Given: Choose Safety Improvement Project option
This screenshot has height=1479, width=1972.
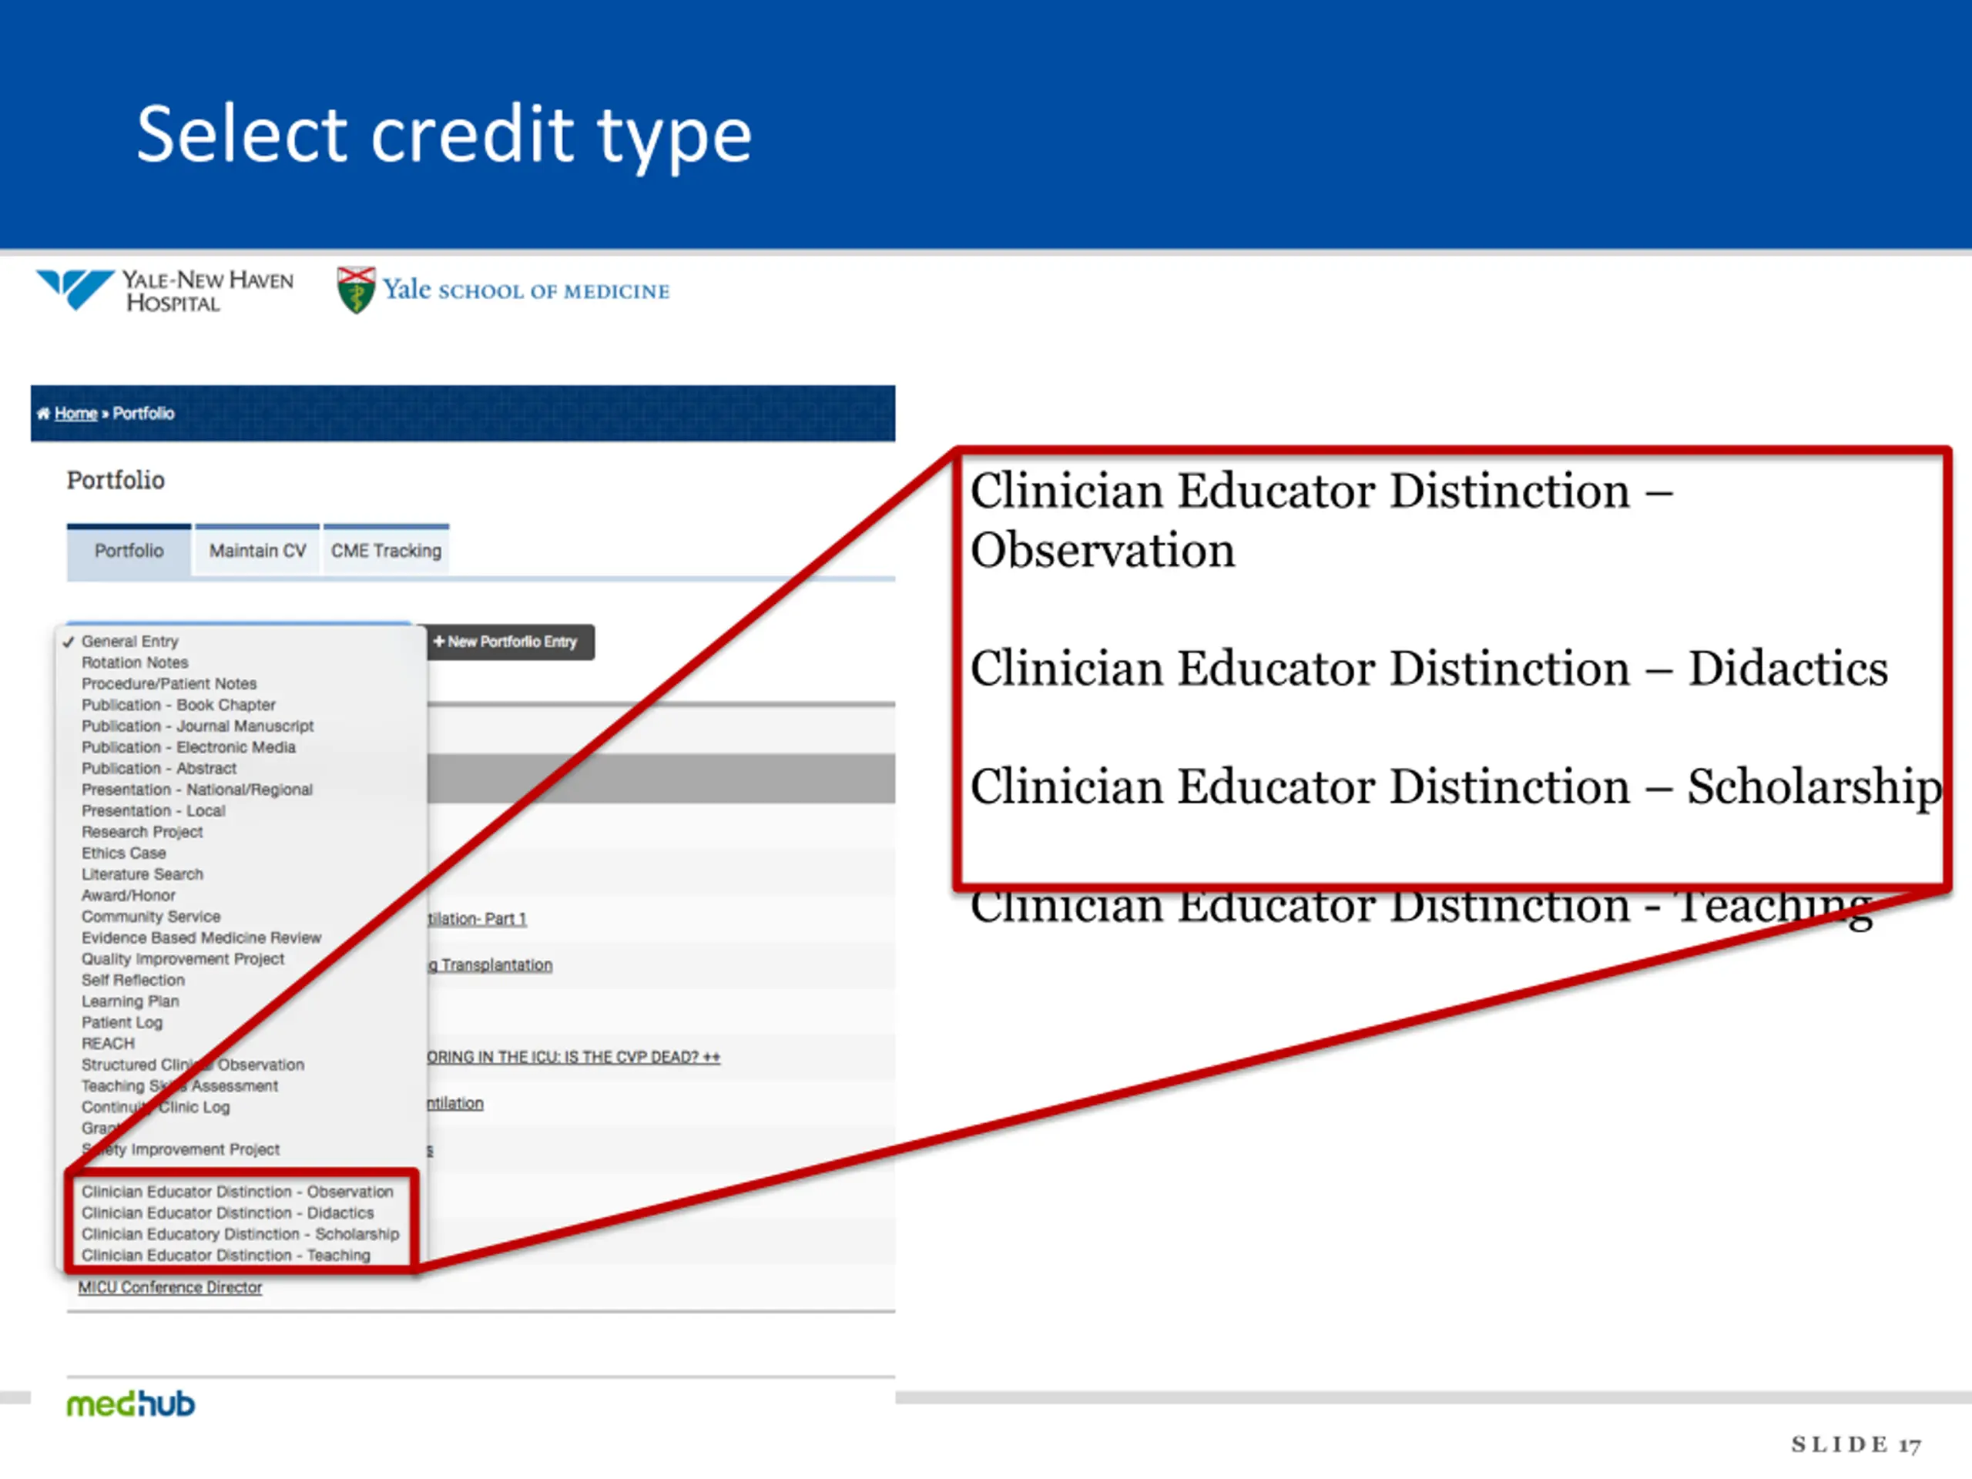Looking at the screenshot, I should click(181, 1150).
